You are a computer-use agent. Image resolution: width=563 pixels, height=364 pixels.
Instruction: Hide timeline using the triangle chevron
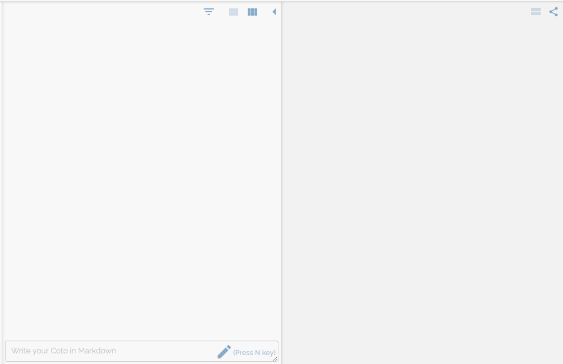(x=274, y=12)
